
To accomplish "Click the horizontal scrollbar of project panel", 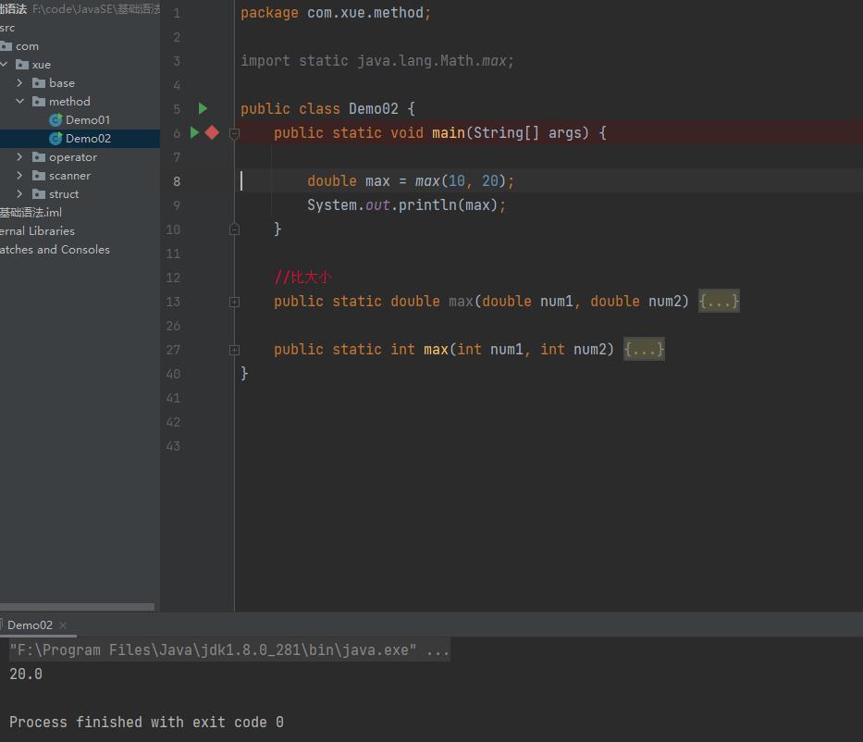I will [77, 607].
